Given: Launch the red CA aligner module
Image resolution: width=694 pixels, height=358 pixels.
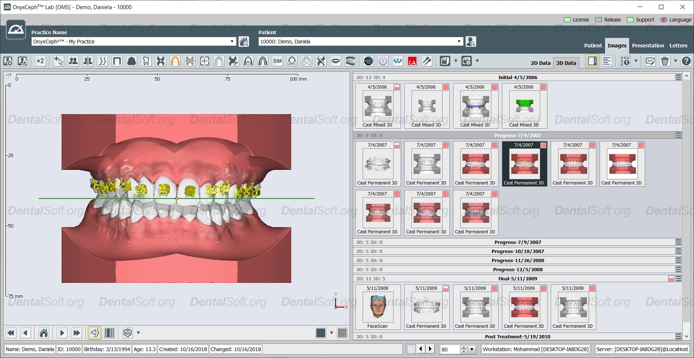Looking at the screenshot, I should (x=412, y=61).
